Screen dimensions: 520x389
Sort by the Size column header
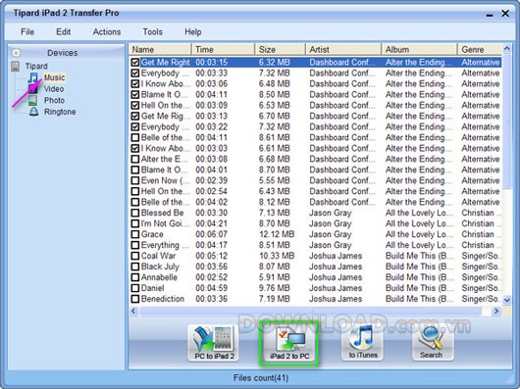point(281,49)
